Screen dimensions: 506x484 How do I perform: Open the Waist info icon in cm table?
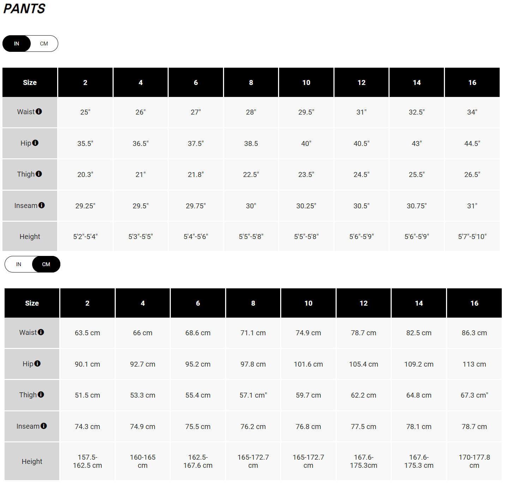point(42,332)
